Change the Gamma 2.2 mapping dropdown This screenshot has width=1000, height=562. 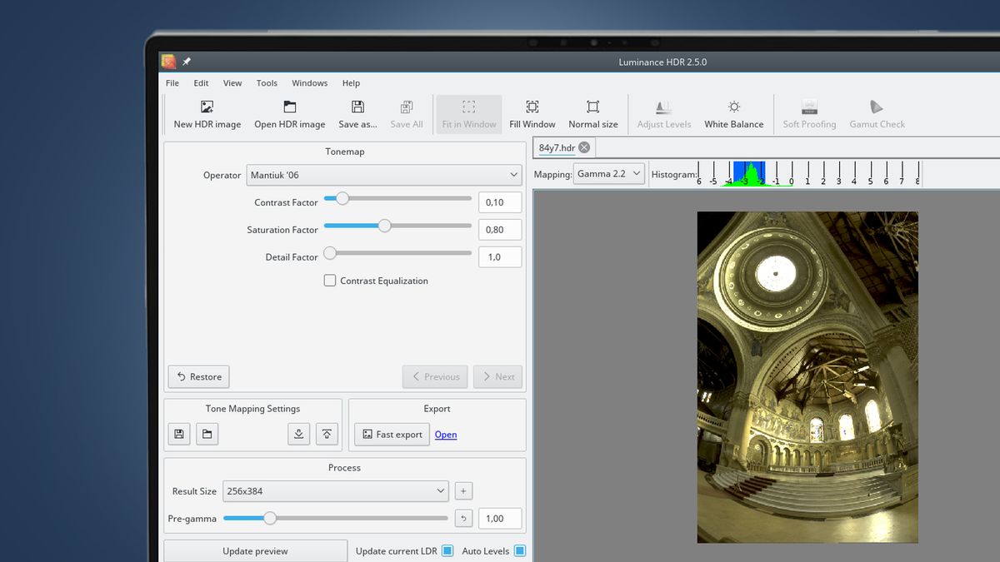pos(608,173)
